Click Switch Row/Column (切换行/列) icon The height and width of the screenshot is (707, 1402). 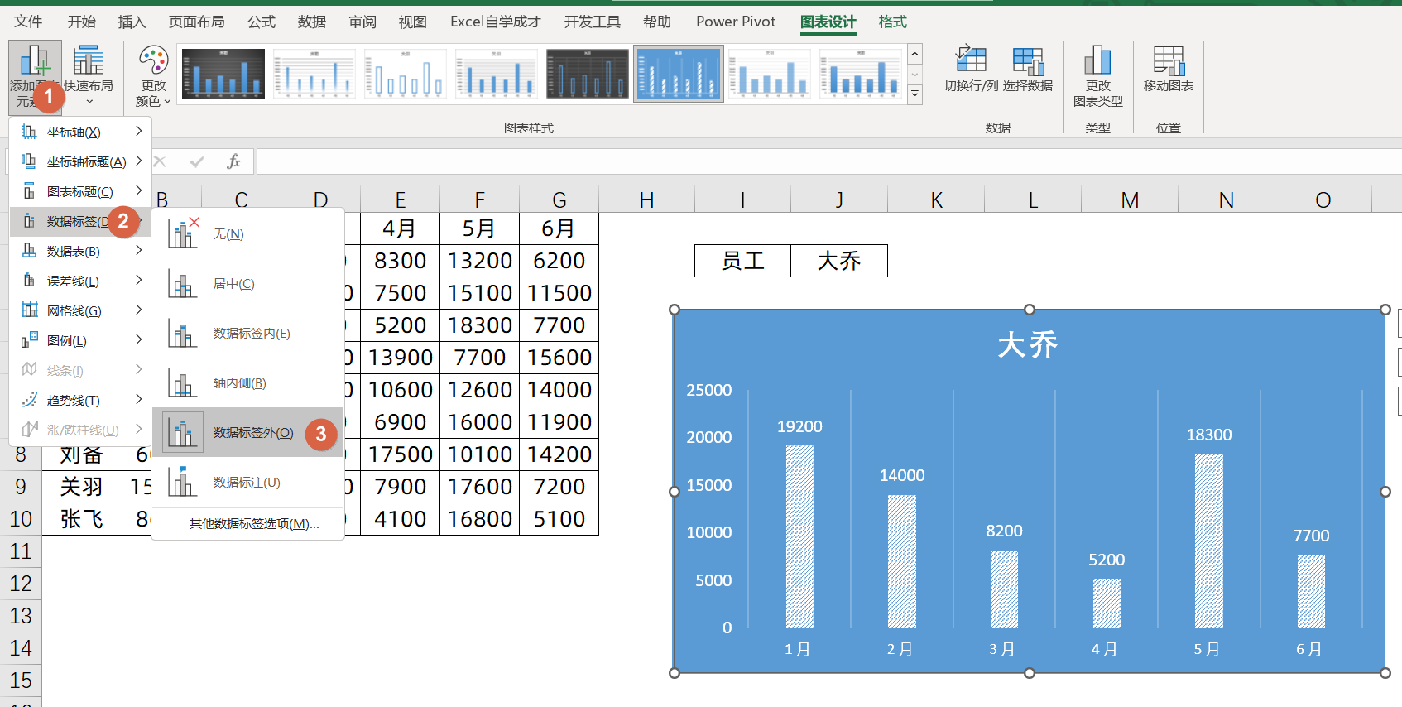coord(971,69)
